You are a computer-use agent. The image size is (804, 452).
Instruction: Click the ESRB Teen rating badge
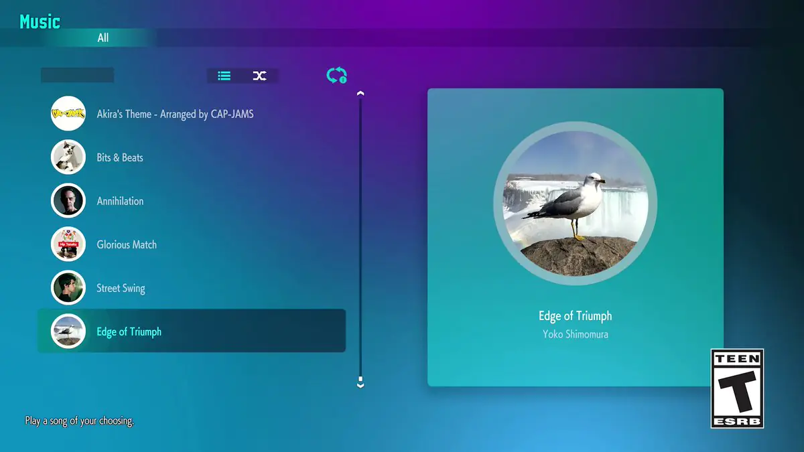click(x=737, y=388)
